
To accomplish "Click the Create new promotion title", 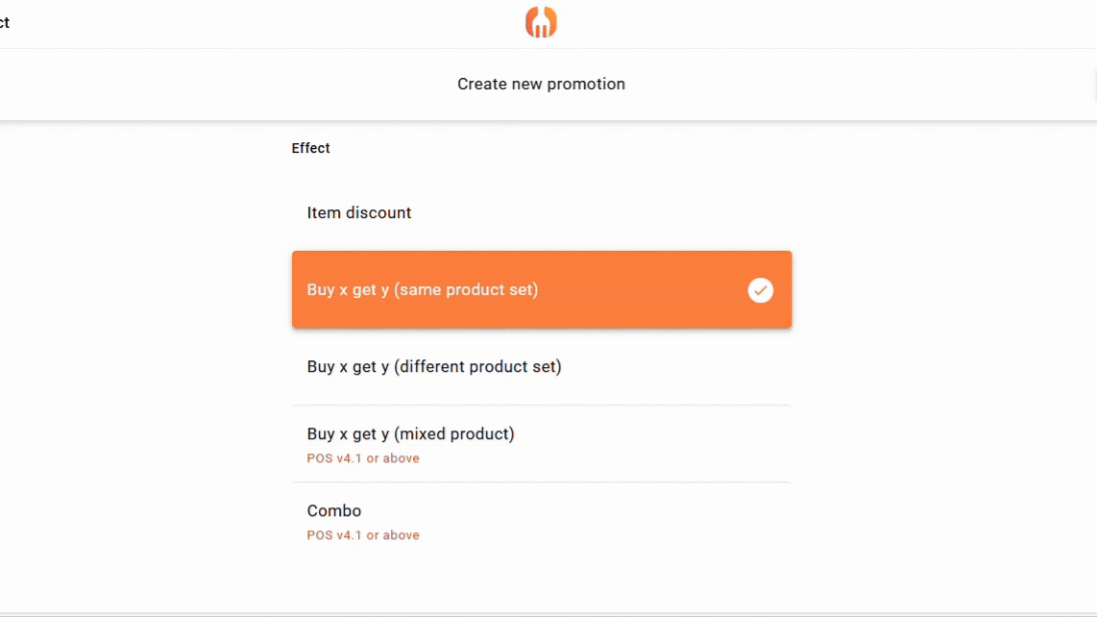I will point(541,84).
